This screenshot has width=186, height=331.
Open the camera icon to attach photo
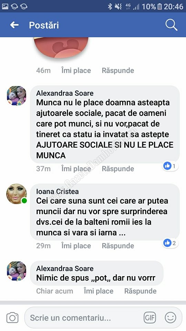coord(12,318)
